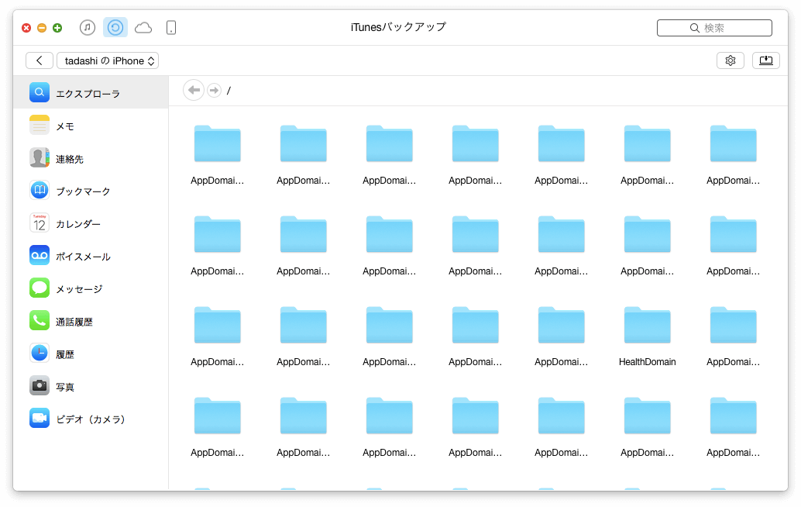801x507 pixels.
Task: Open メモ notes in the sidebar
Action: click(91, 126)
